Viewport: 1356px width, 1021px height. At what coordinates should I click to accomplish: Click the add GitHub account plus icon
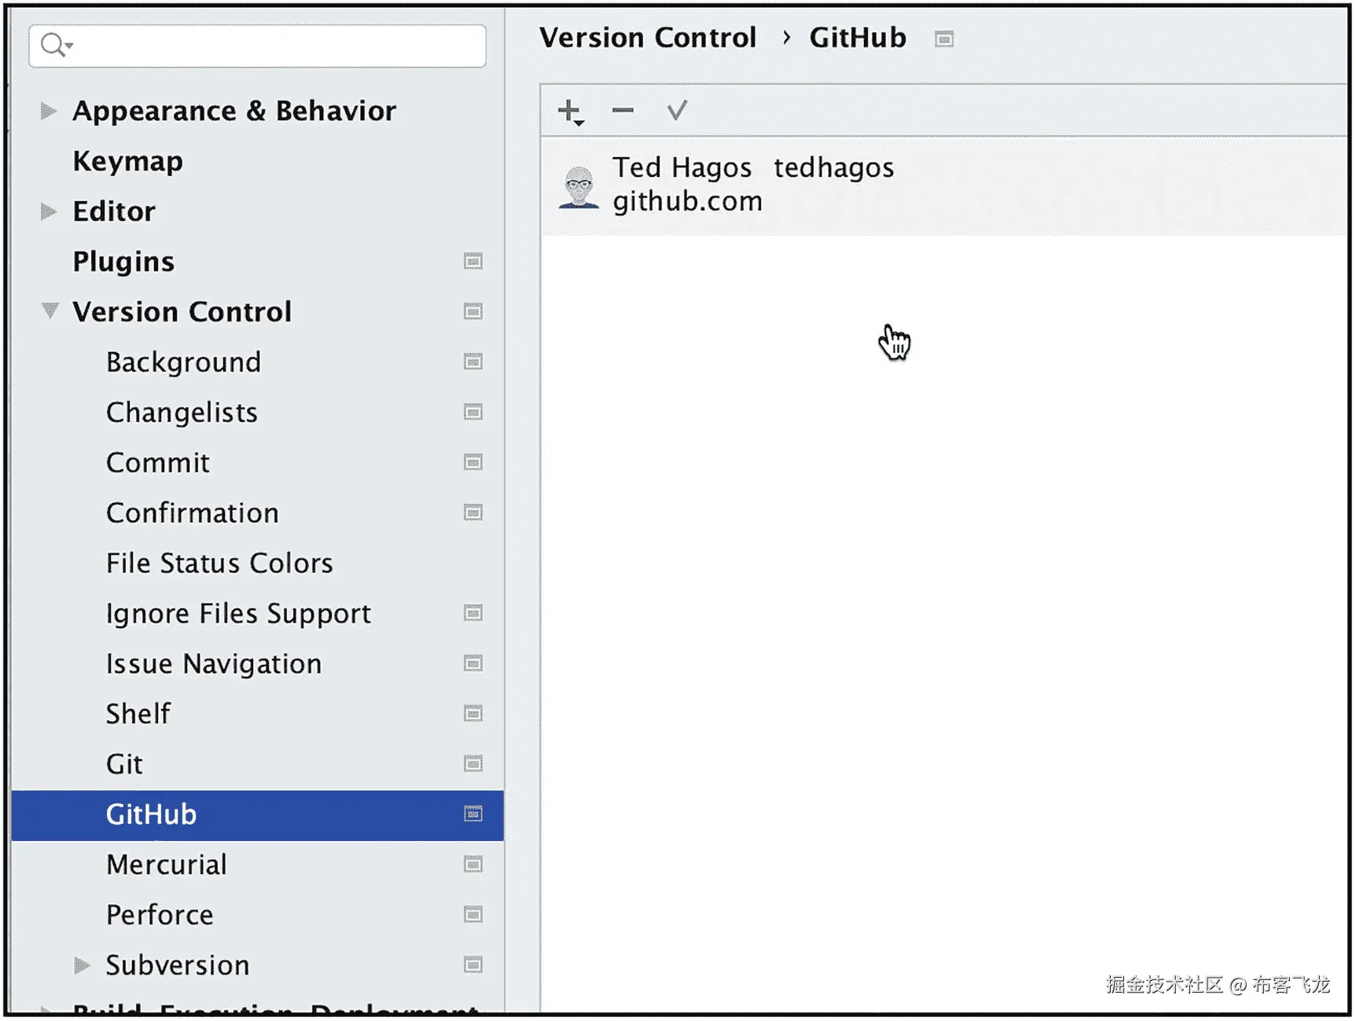[569, 111]
